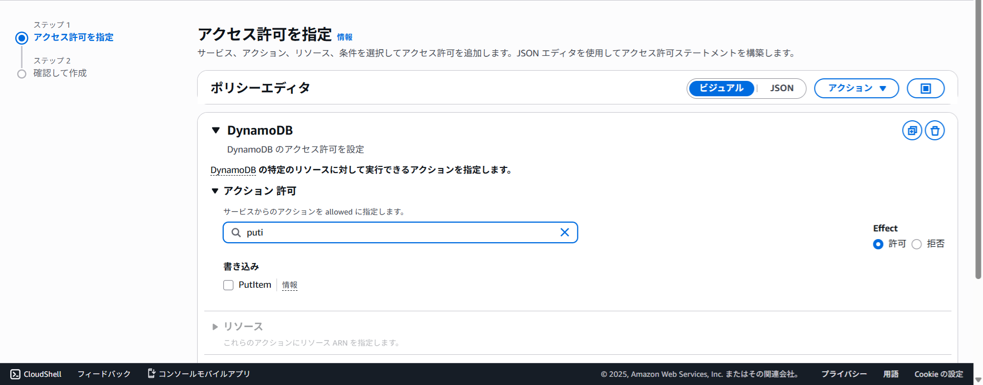Switch to the JSON editor tab

(x=781, y=88)
